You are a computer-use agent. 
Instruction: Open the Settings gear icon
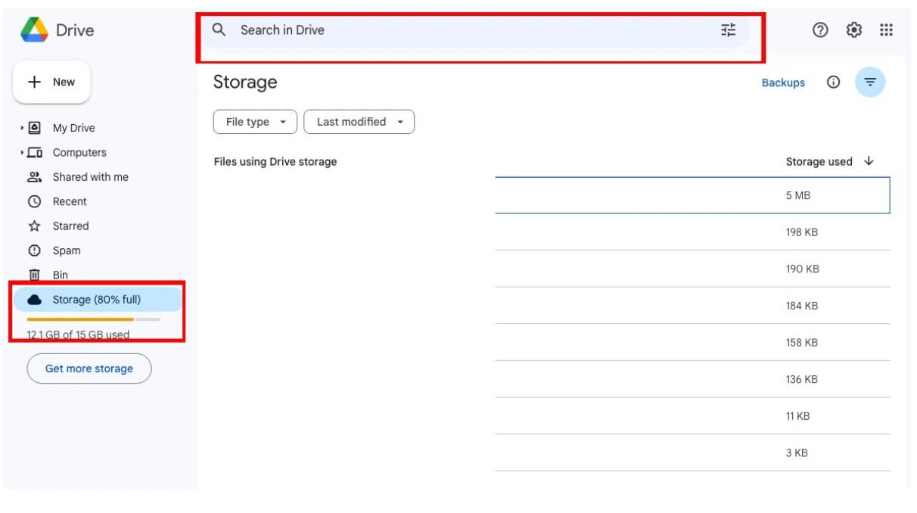[x=853, y=30]
